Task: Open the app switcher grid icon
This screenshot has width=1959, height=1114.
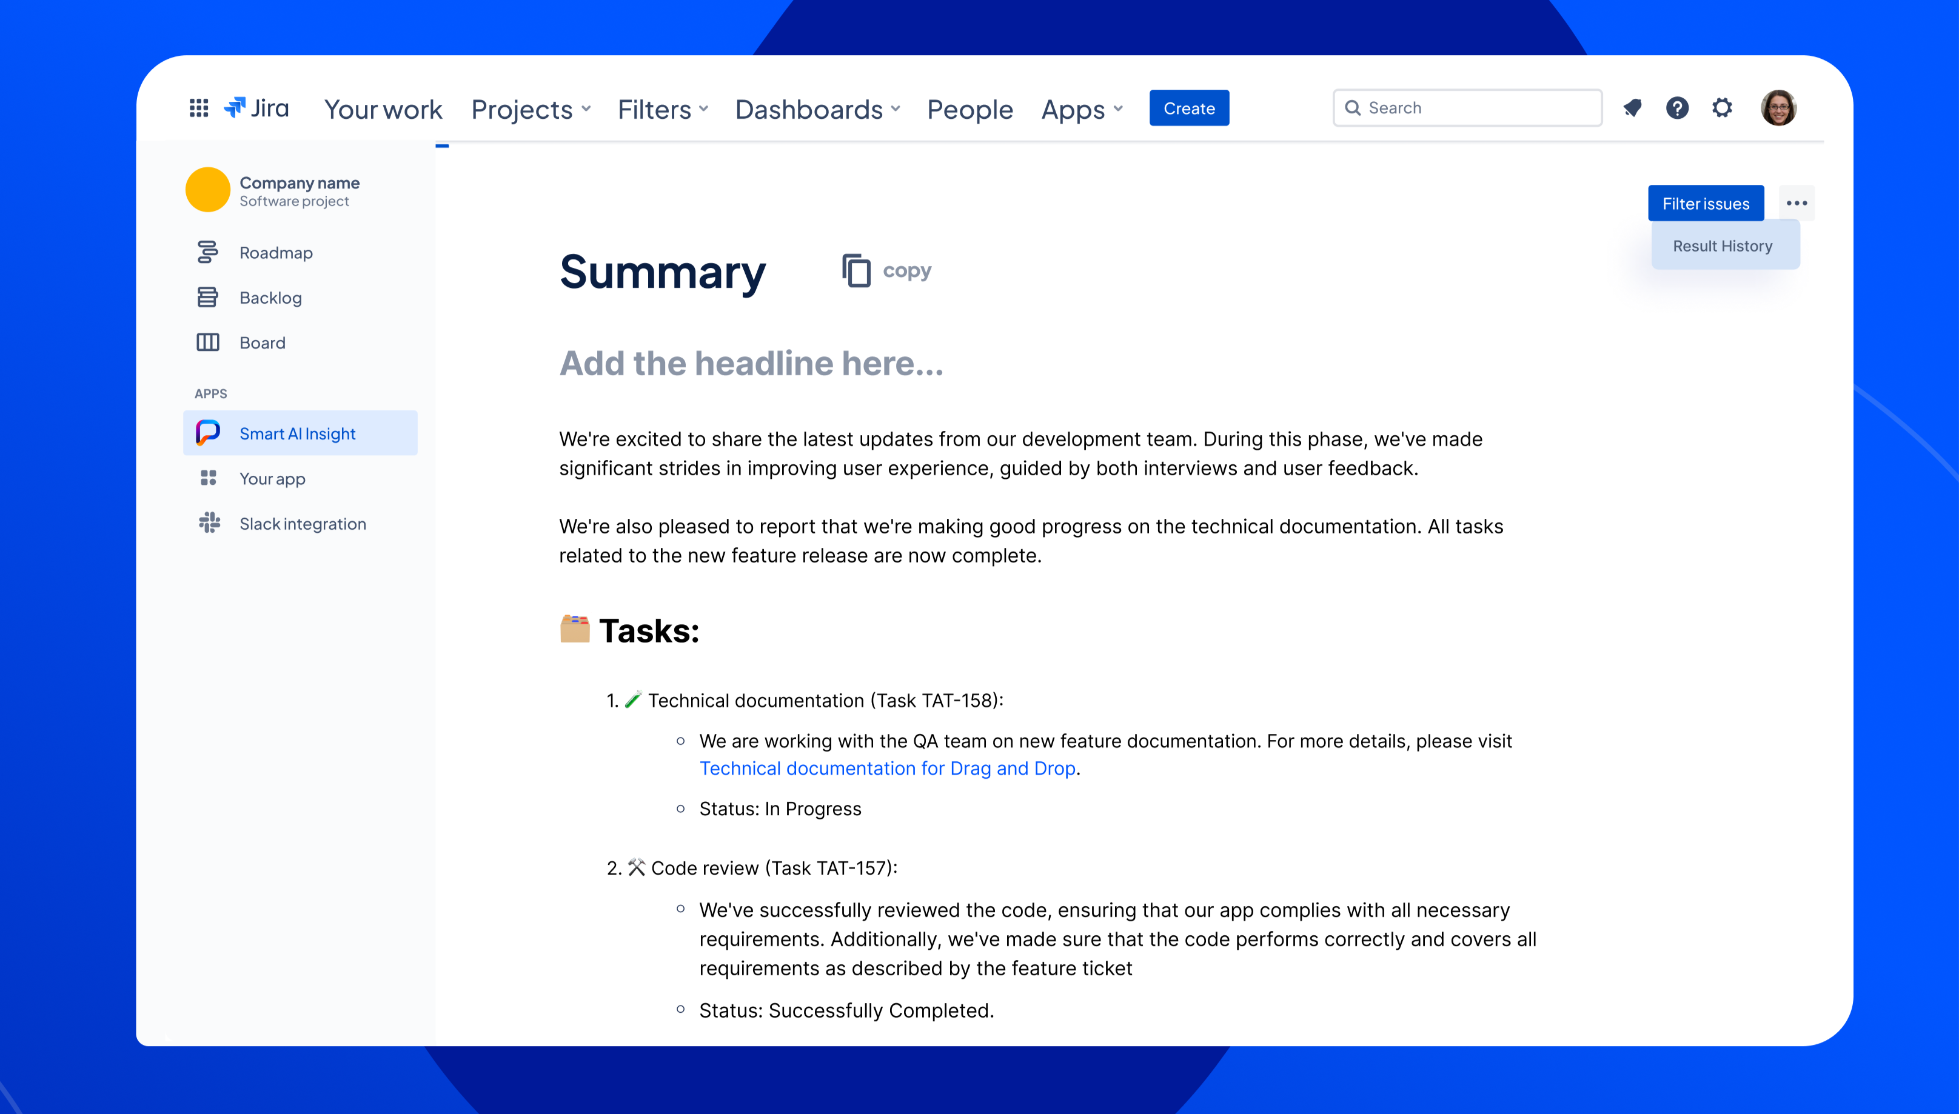Action: 199,108
